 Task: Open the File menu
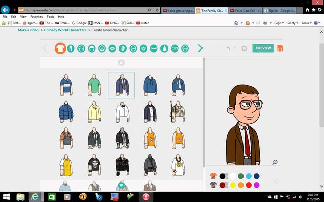[5, 17]
